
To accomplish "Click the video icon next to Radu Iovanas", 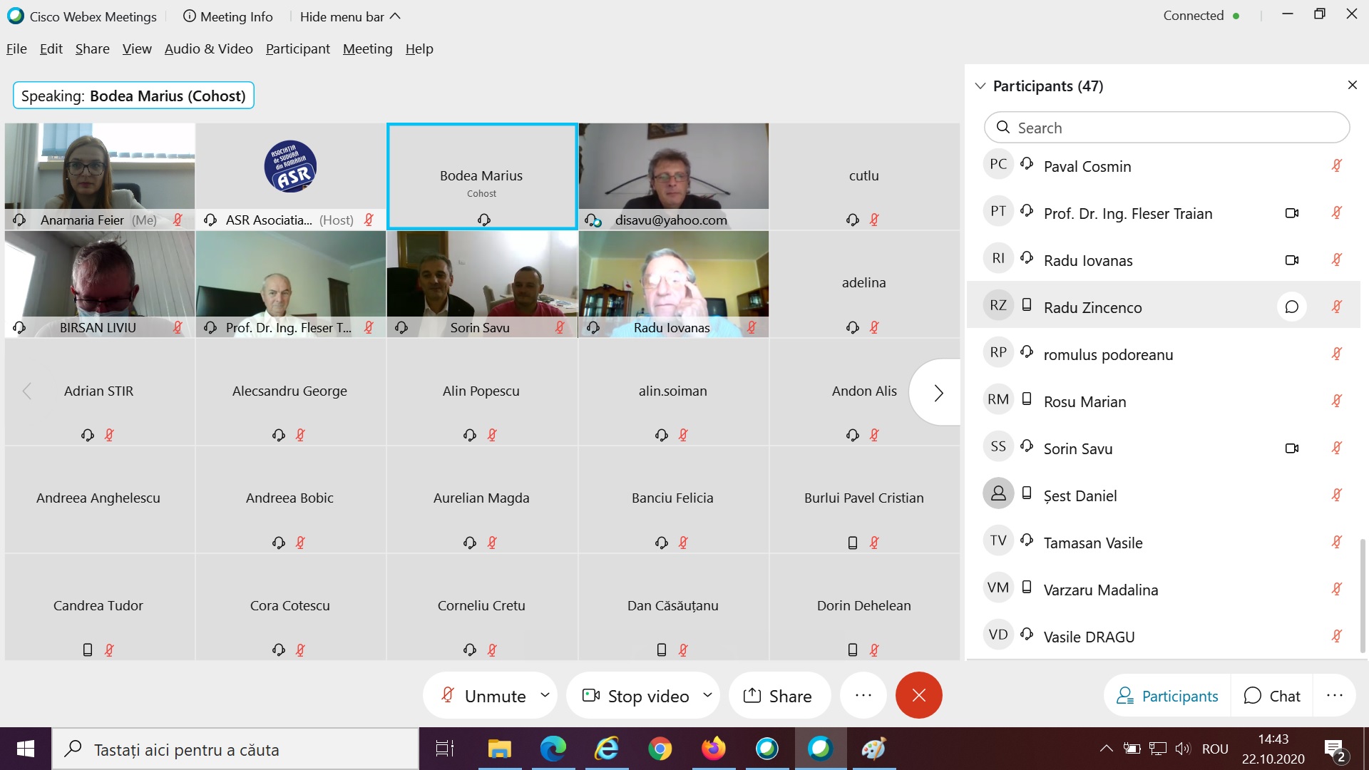I will 1291,260.
